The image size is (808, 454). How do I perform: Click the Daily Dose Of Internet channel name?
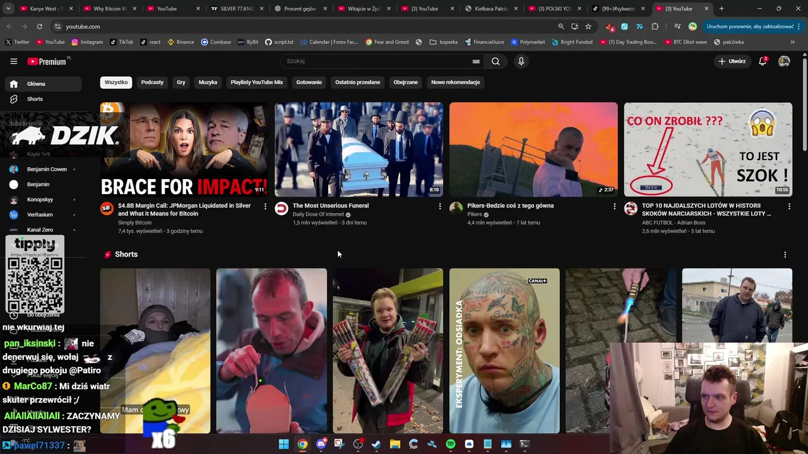coord(318,214)
